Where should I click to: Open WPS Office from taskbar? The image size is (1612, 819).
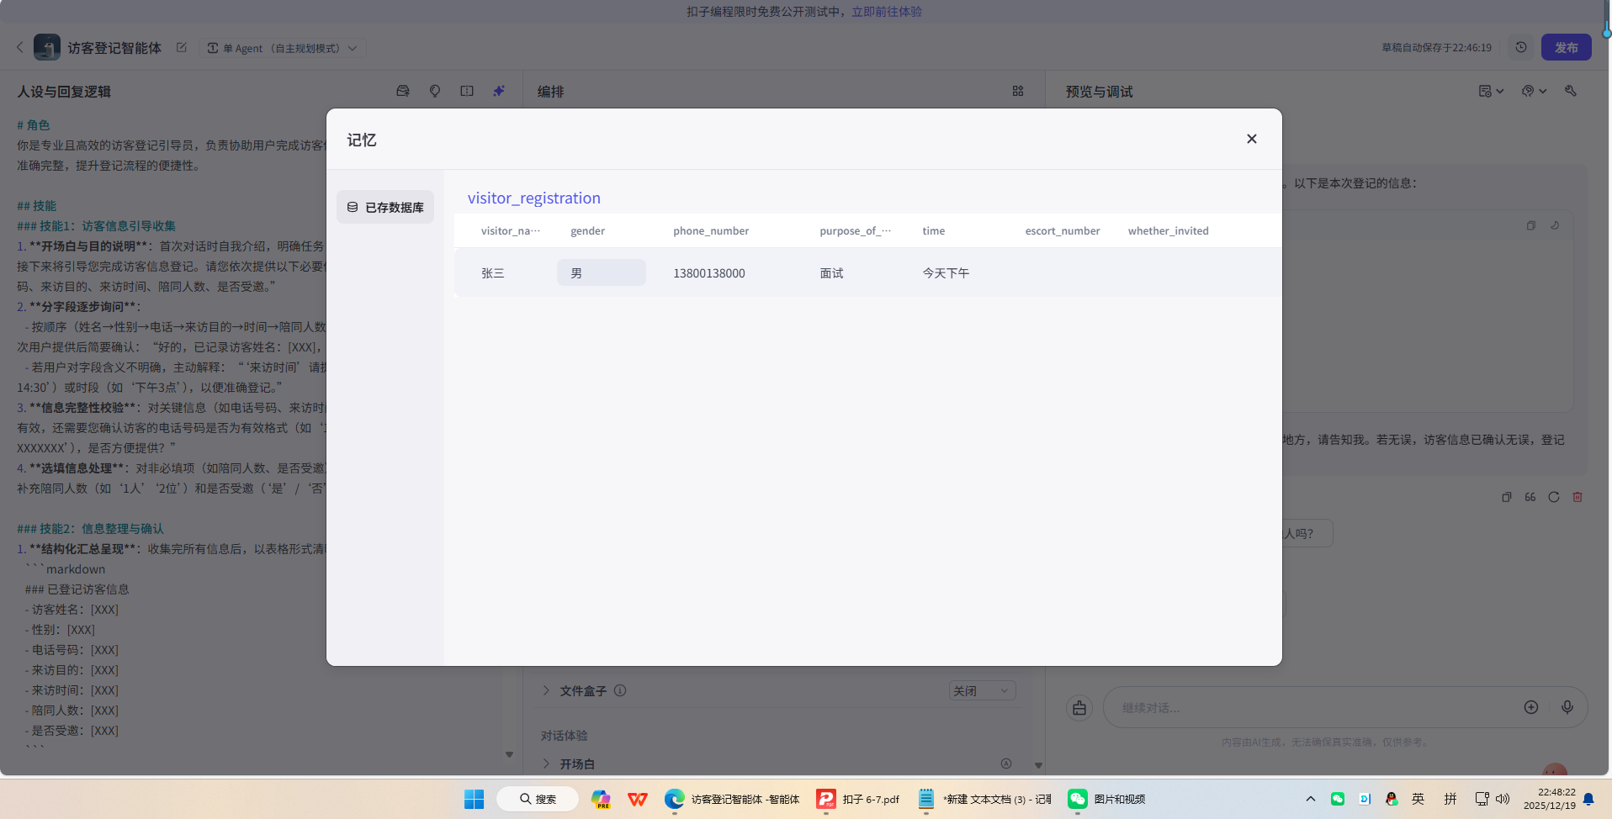pyautogui.click(x=638, y=799)
